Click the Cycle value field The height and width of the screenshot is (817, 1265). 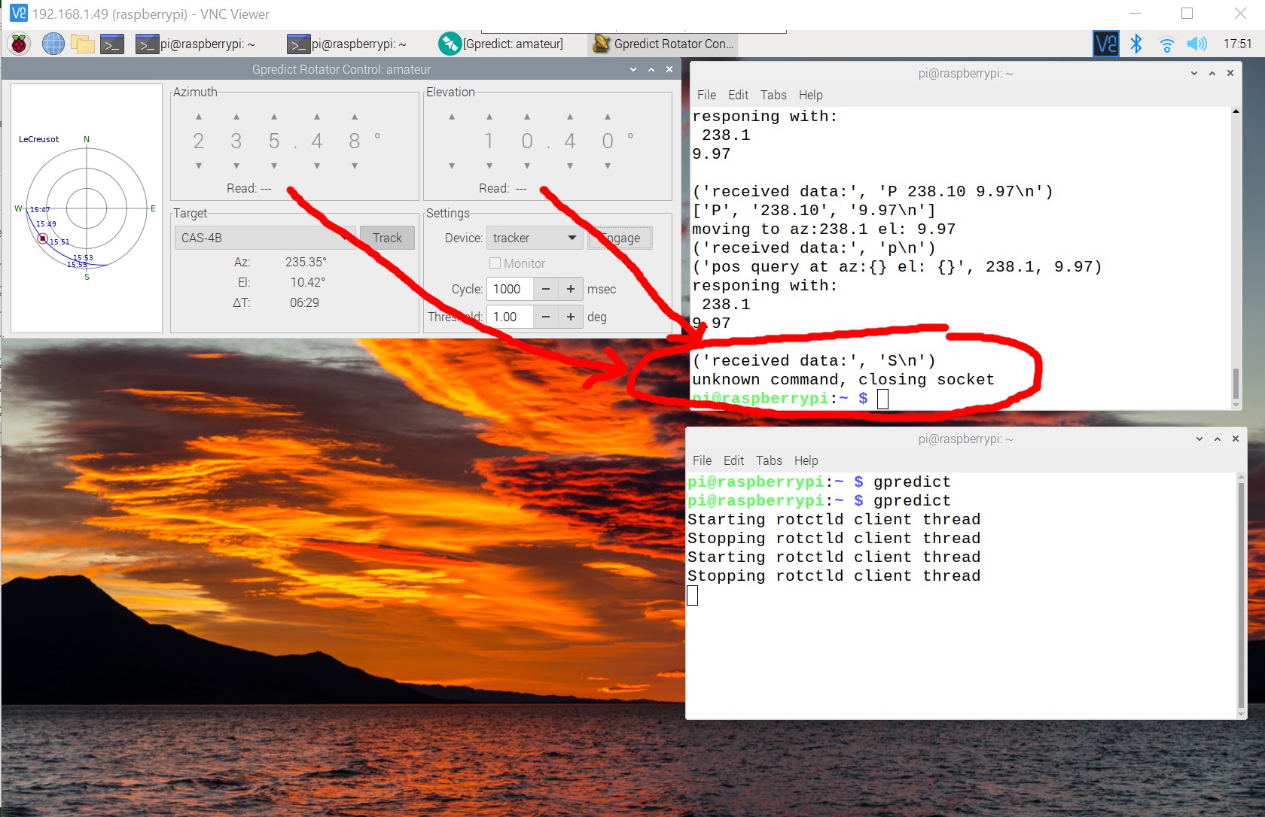pos(510,289)
